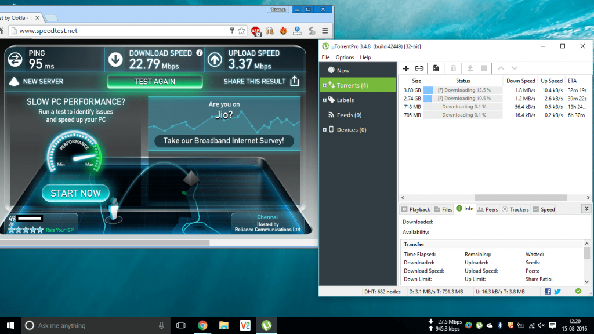The image size is (594, 334).
Task: Click the Speedtest address bar
Action: click(x=116, y=30)
